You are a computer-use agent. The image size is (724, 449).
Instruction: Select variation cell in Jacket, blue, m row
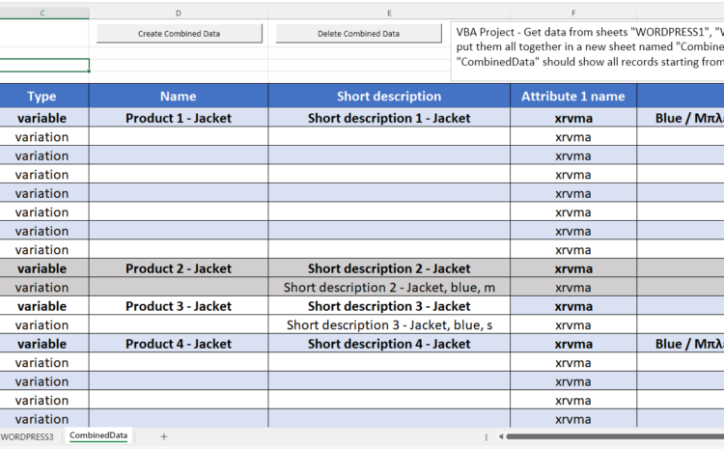tap(42, 288)
